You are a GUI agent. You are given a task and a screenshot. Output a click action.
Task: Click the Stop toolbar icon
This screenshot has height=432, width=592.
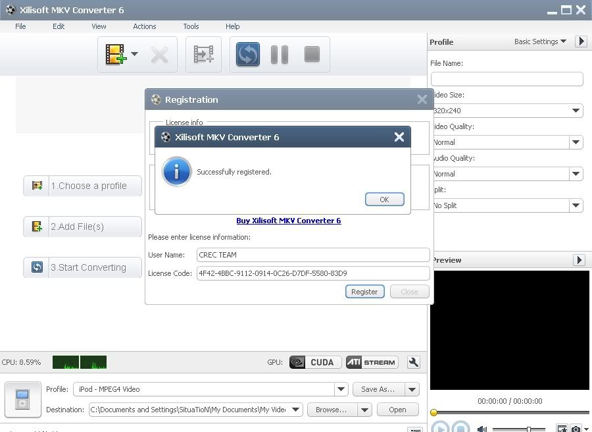click(312, 54)
